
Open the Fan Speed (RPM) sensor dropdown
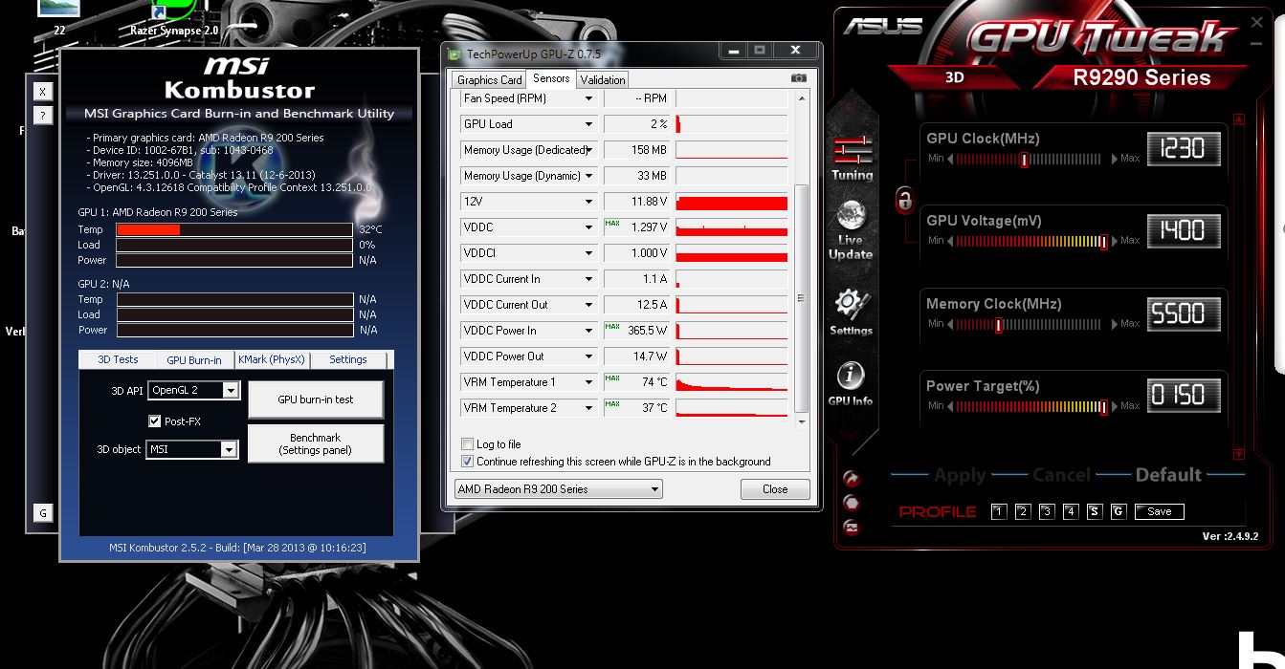click(589, 98)
